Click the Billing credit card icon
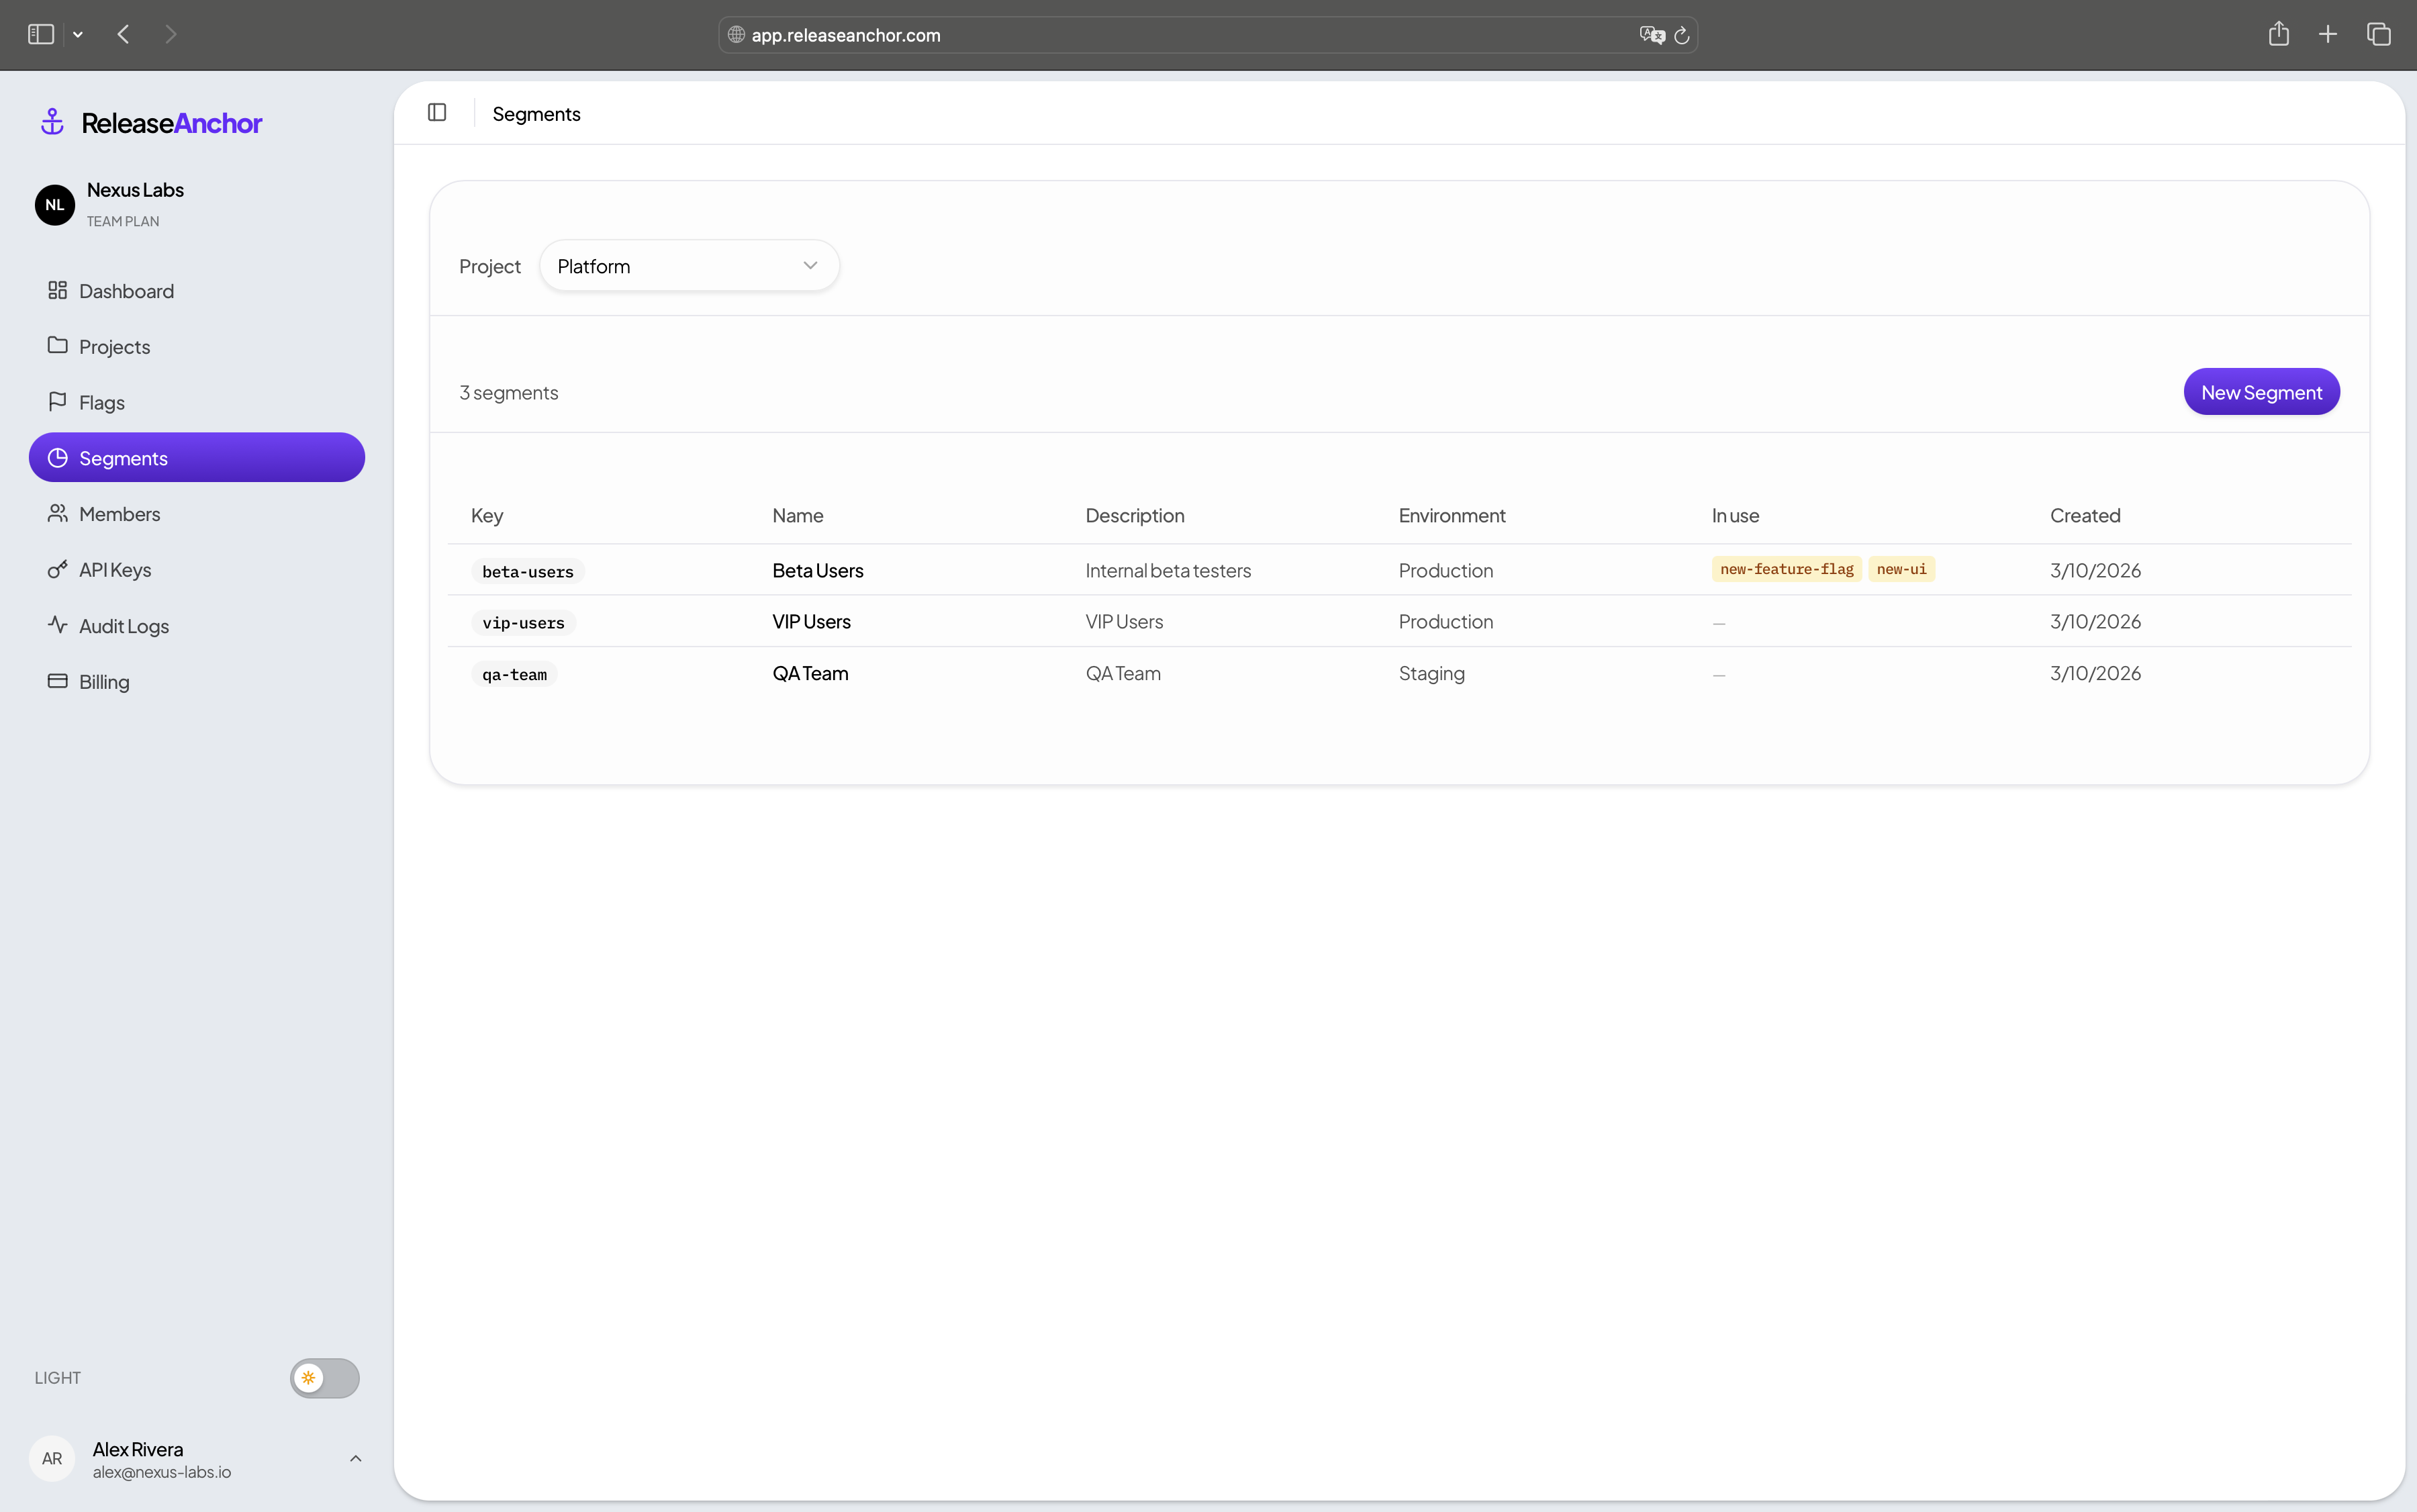2417x1512 pixels. [57, 681]
